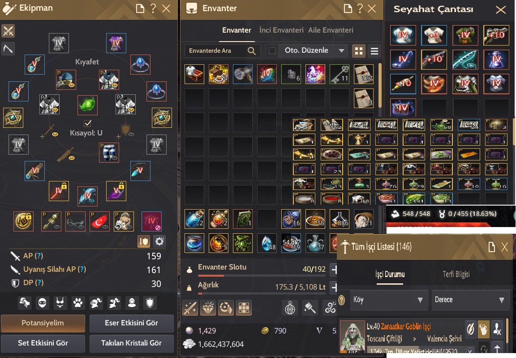Switch to İnci Envanteri tab
Screen dimensions: 516x358
281,30
